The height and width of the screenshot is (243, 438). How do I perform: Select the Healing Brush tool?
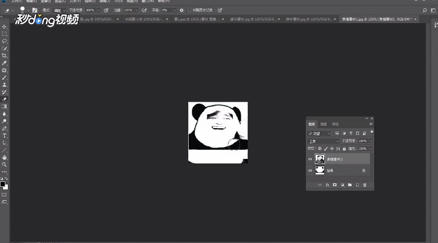(x=4, y=70)
